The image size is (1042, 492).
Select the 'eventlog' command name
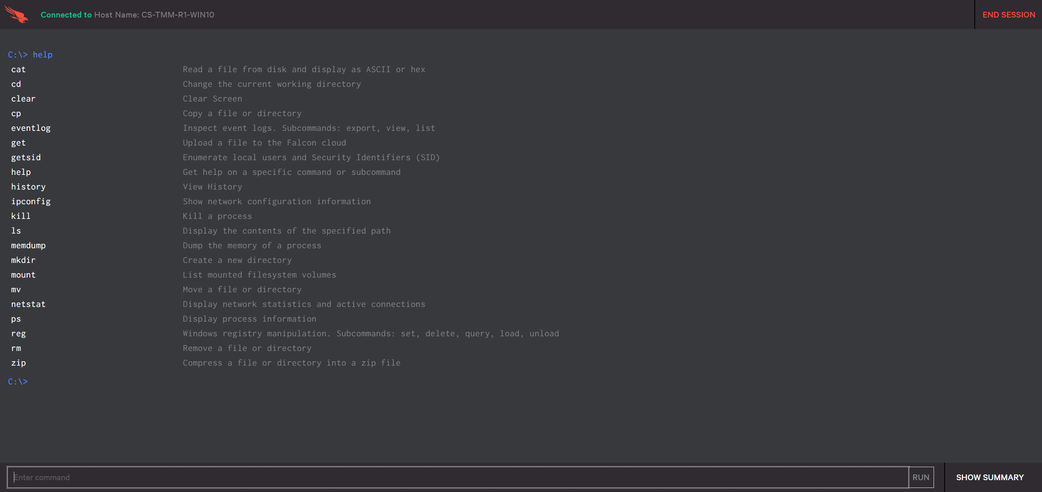coord(31,128)
